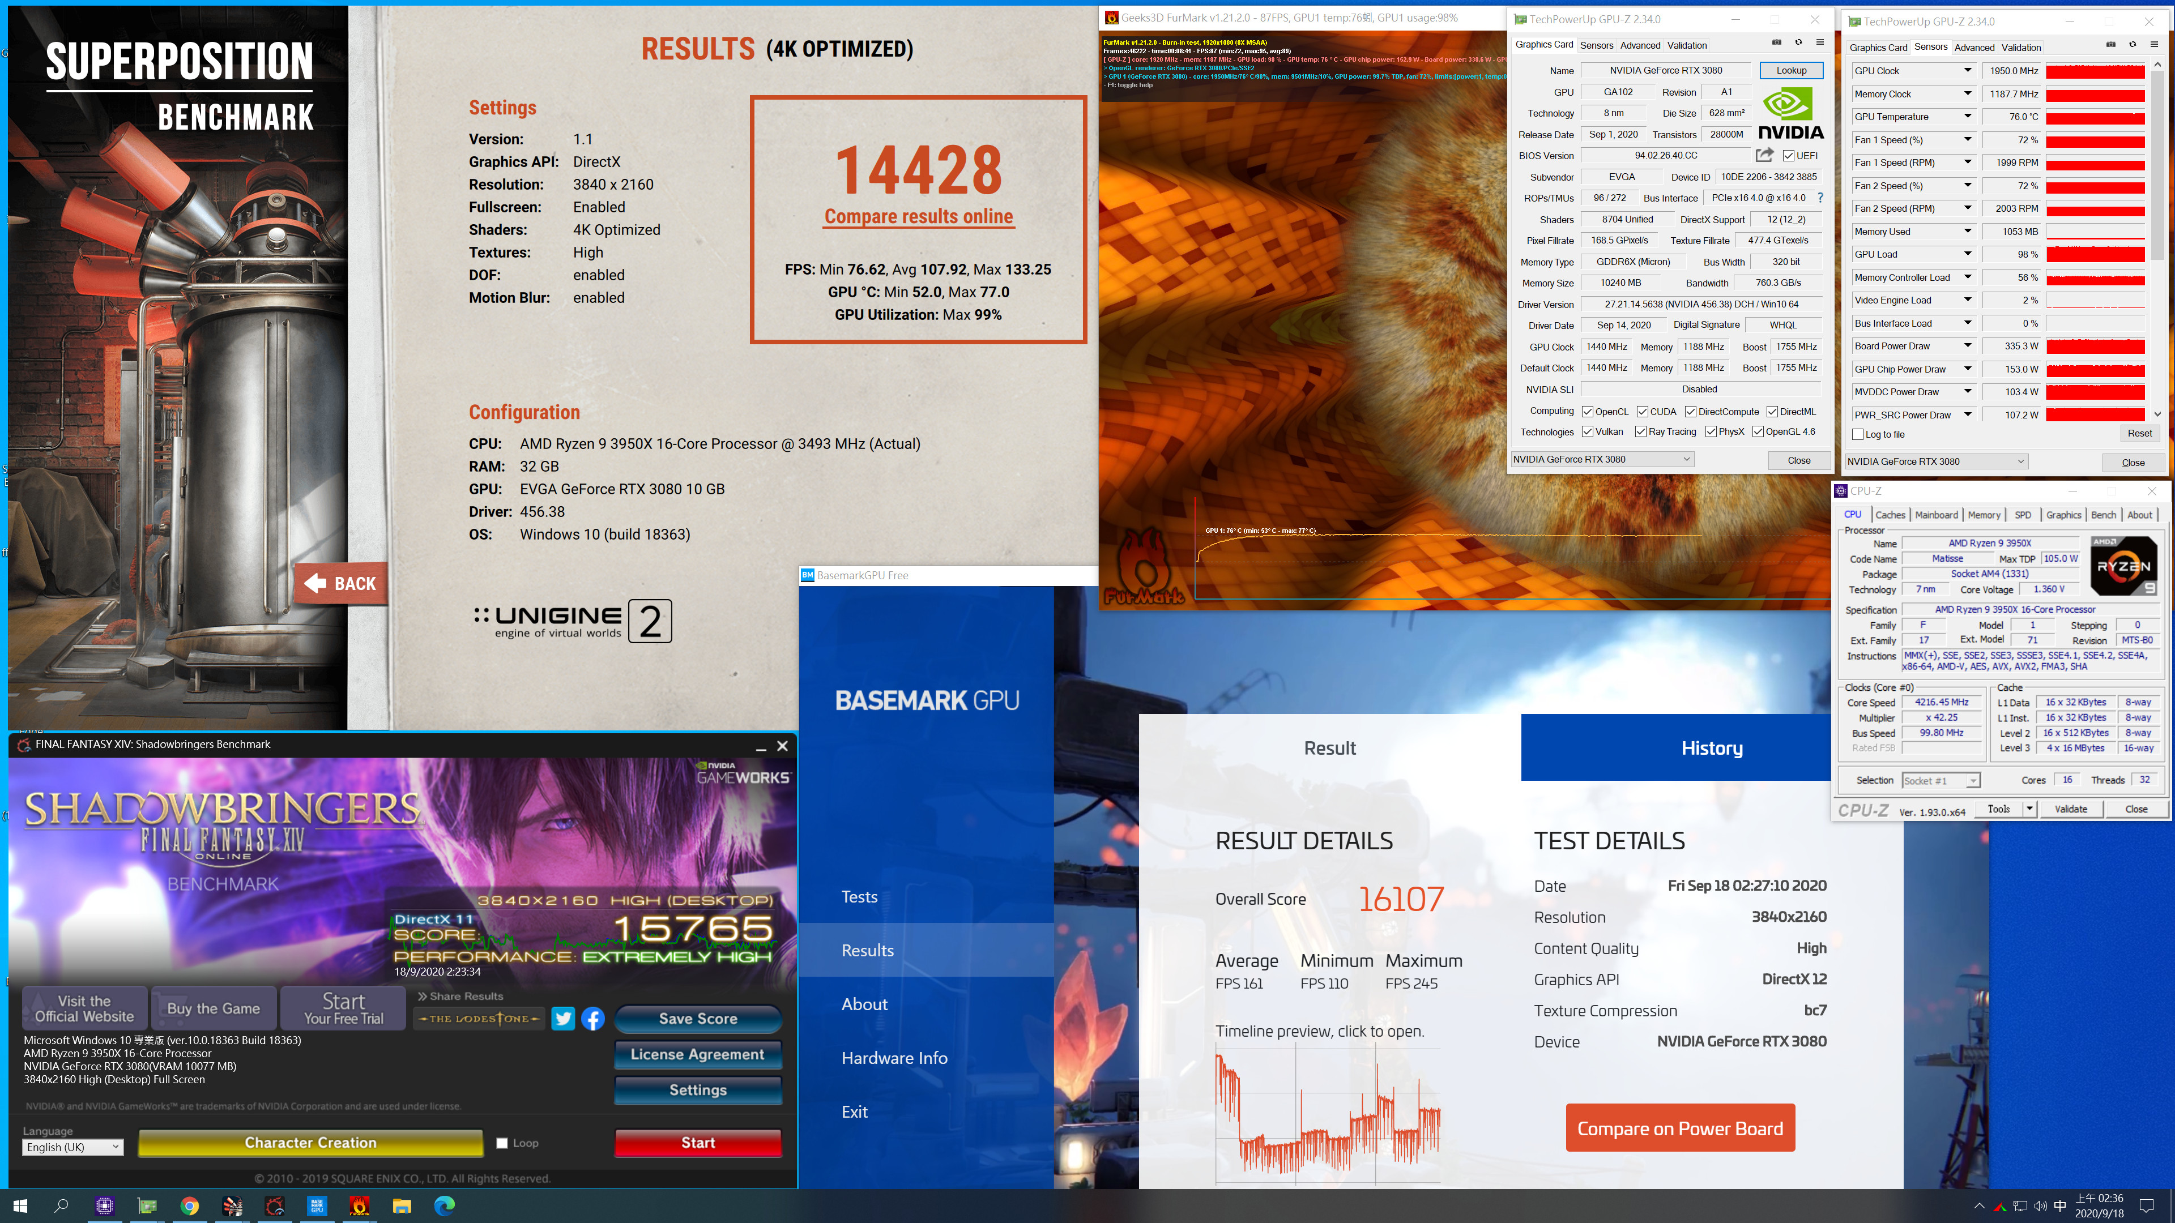Viewport: 2175px width, 1223px height.
Task: Open the Board Power Draw sensor dropdown
Action: point(1968,346)
